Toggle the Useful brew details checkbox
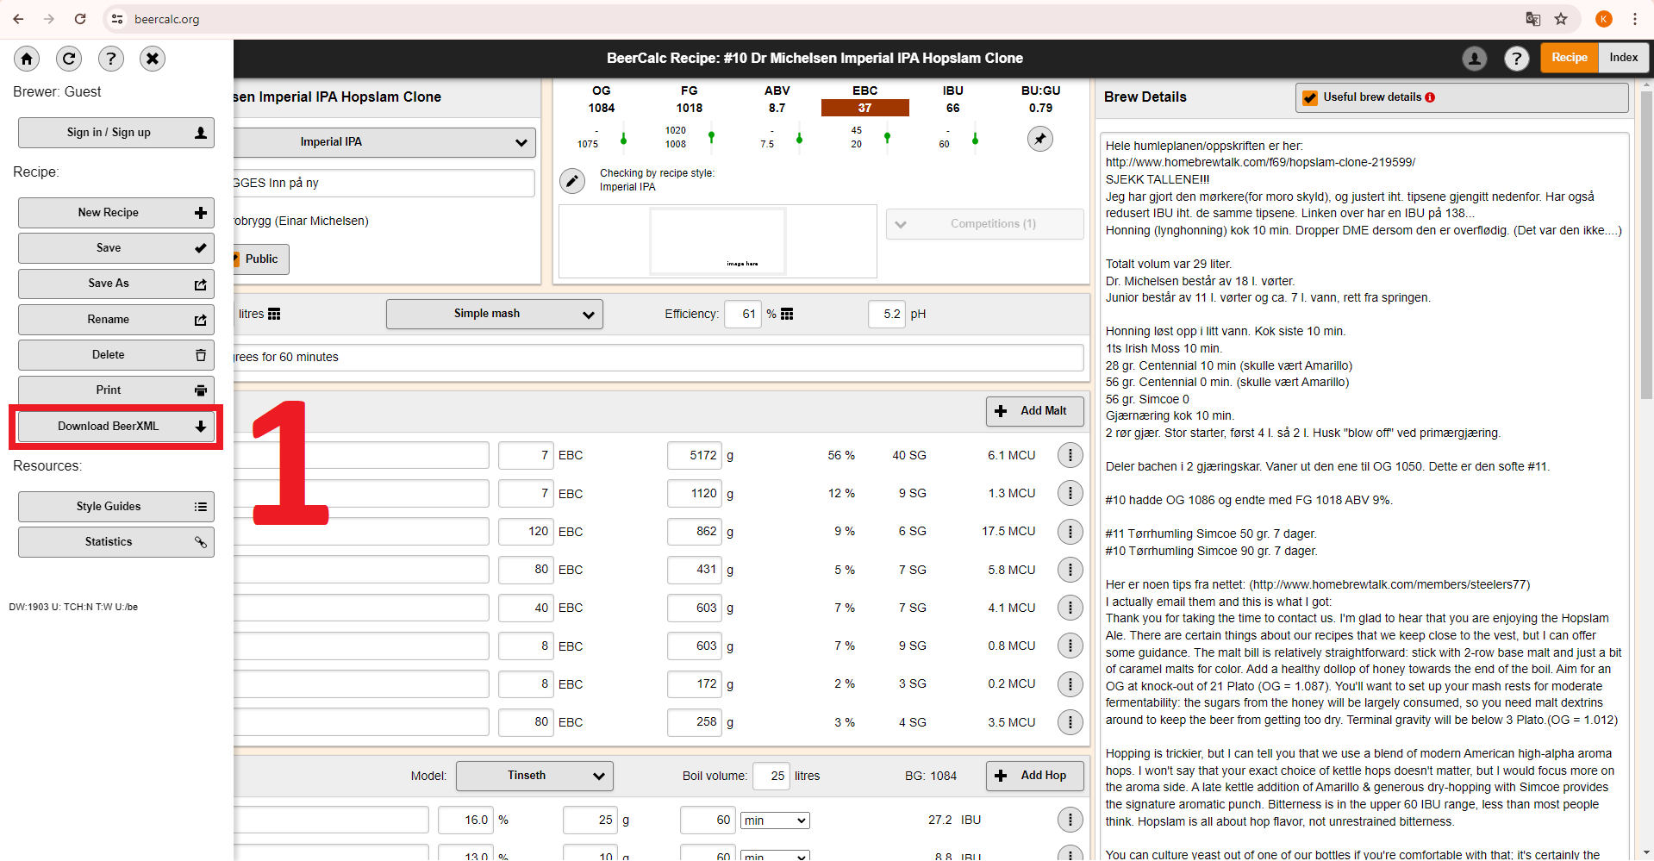This screenshot has height=861, width=1654. pyautogui.click(x=1310, y=98)
